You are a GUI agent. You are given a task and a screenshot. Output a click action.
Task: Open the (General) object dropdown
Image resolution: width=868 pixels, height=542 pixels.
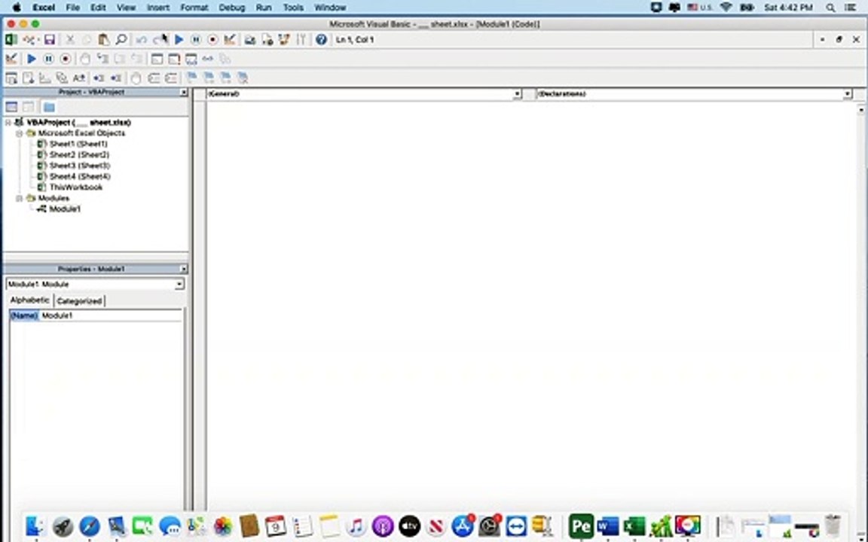pos(516,94)
